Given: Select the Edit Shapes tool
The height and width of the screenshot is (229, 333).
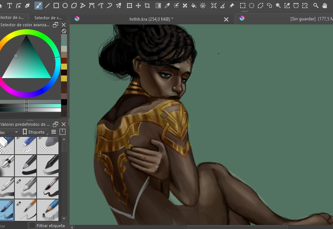Looking at the screenshot, I should 18,6.
